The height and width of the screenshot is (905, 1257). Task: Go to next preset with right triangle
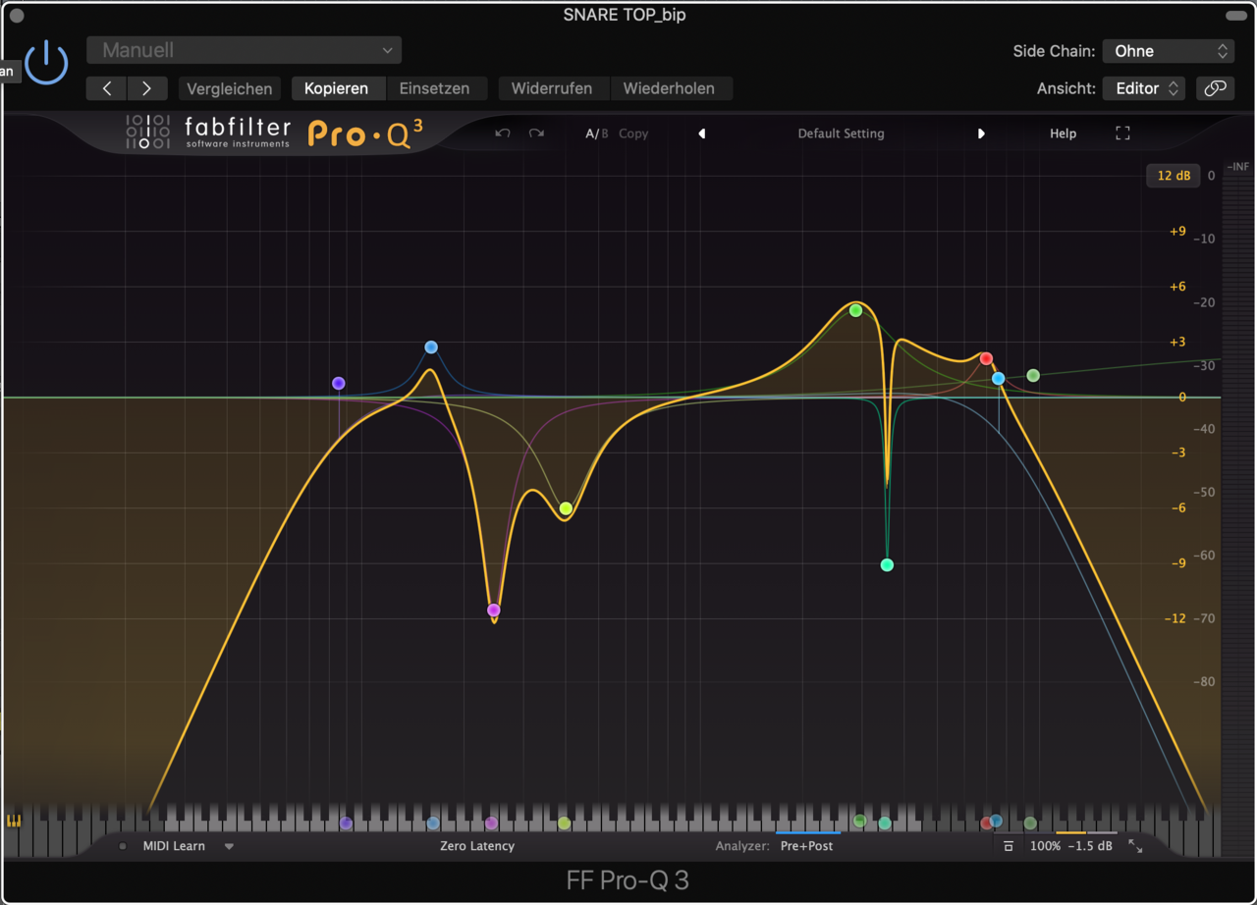(980, 133)
